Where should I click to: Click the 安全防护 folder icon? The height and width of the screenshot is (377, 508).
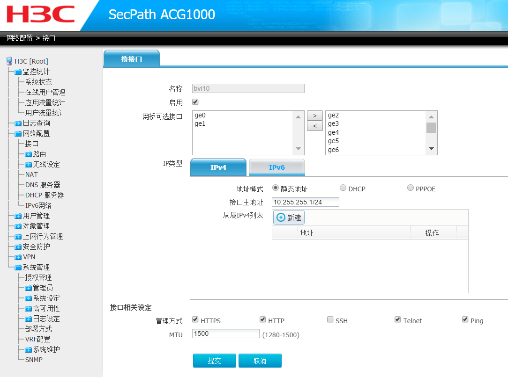(18, 247)
